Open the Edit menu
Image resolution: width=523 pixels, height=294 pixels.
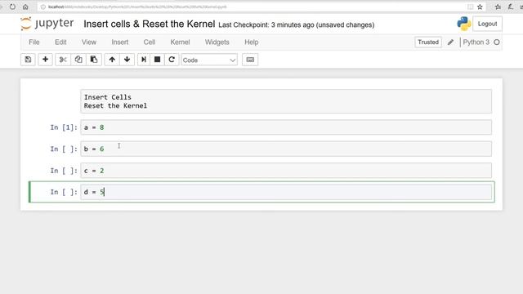[60, 42]
